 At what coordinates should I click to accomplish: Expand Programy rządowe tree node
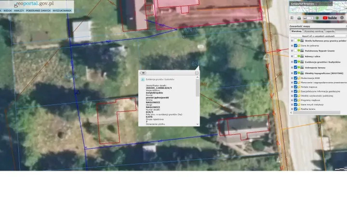[x=292, y=100]
